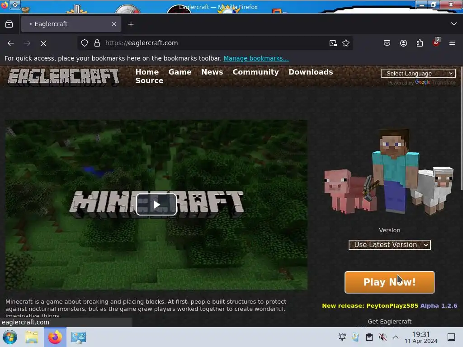Open the Select Language dropdown
The width and height of the screenshot is (463, 347).
pos(418,73)
